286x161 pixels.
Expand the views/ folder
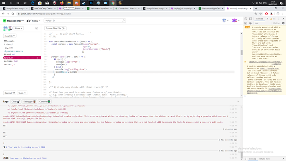coord(8,44)
